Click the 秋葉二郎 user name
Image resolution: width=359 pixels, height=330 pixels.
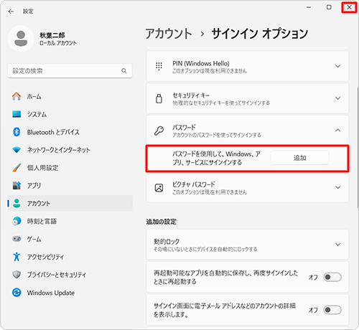(52, 35)
